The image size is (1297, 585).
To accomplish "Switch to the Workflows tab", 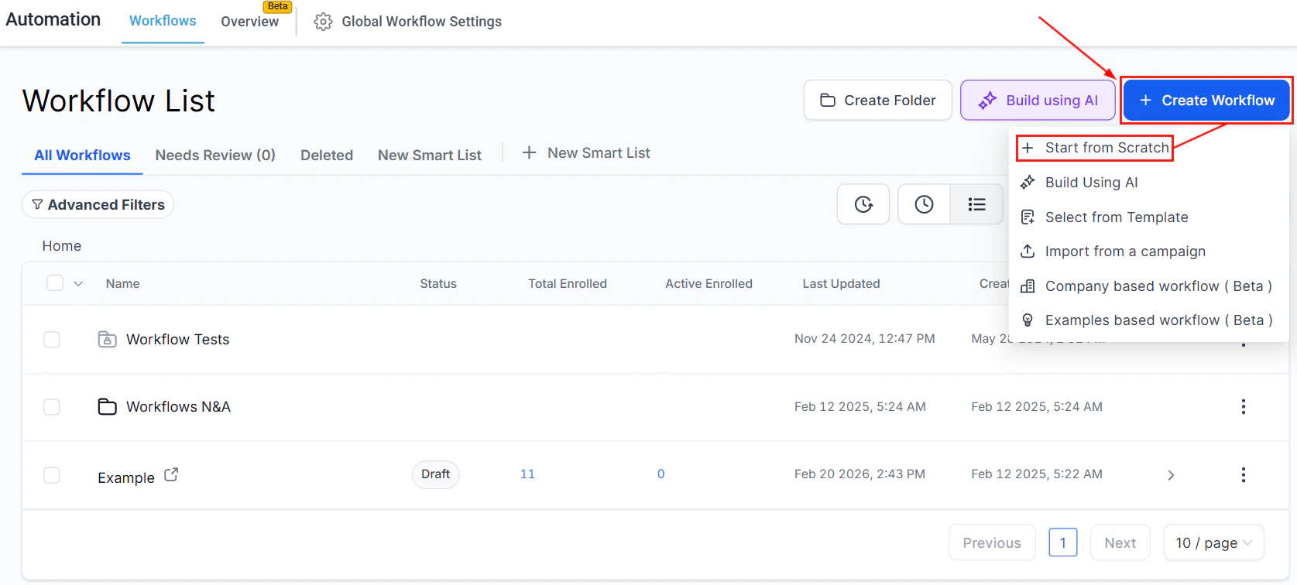I will click(163, 21).
